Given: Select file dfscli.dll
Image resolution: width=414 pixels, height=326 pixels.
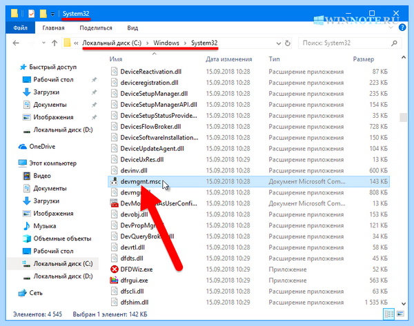Looking at the screenshot, I should (x=132, y=292).
